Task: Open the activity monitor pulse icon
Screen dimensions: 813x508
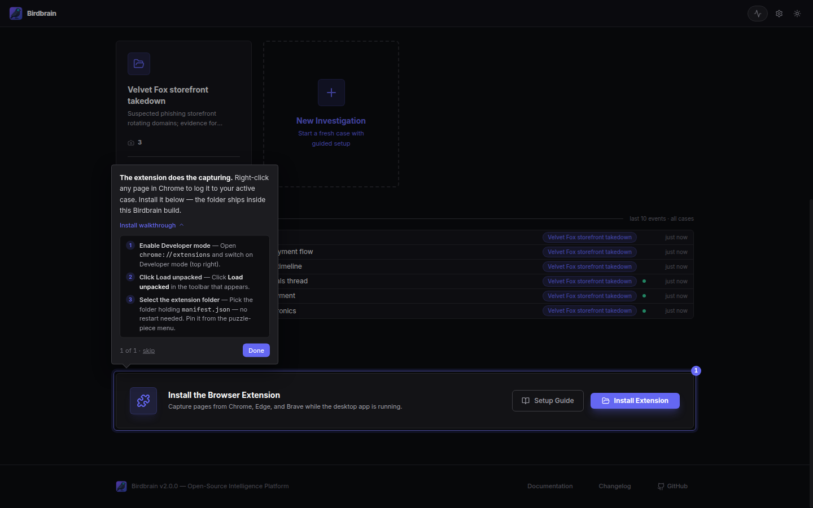Action: coord(757,14)
